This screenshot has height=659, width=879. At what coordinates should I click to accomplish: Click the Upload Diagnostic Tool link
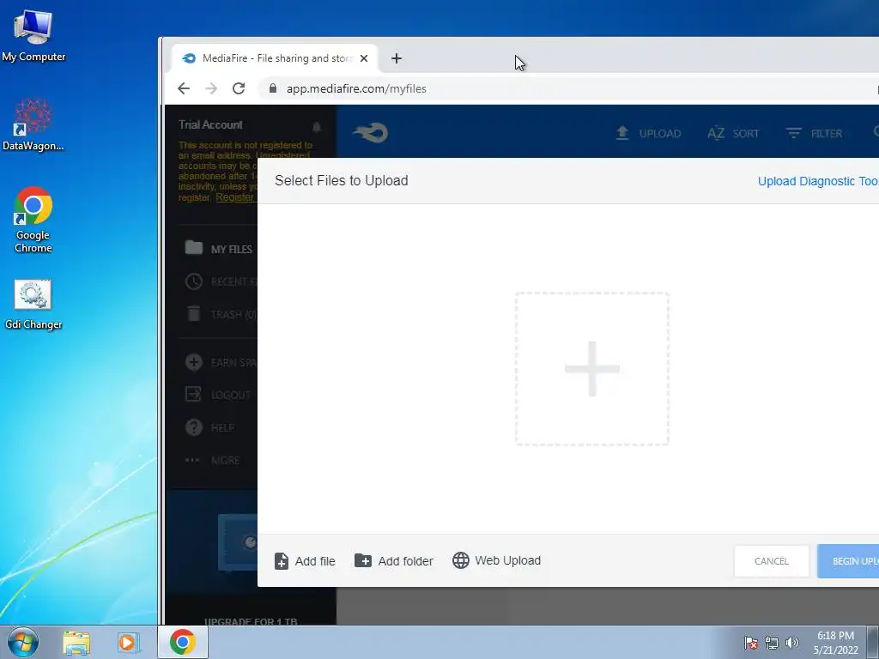pos(818,181)
